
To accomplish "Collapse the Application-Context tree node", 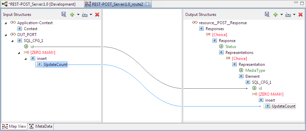I will click(x=6, y=23).
